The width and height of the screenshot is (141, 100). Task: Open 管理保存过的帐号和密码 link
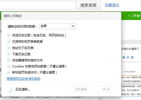(x=24, y=79)
